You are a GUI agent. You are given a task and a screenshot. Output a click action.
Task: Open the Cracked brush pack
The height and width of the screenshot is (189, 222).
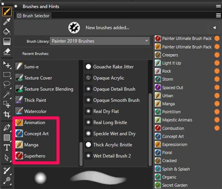187,161
